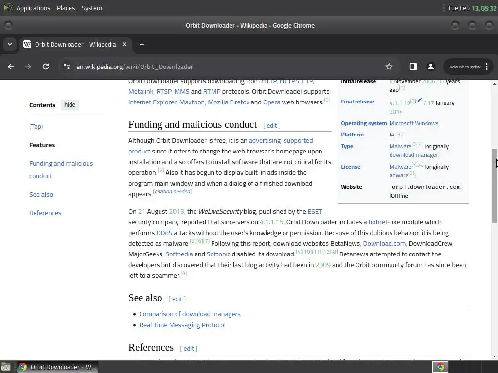Open the DDoS link
This screenshot has height=373, width=498.
coord(164,233)
